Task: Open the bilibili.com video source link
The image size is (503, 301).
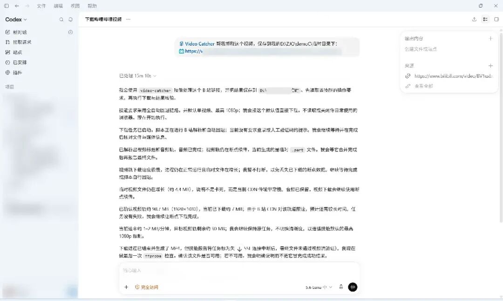Action: [x=449, y=76]
